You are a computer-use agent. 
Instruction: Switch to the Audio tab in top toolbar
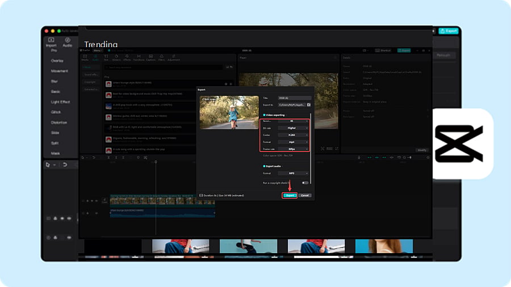tap(95, 58)
